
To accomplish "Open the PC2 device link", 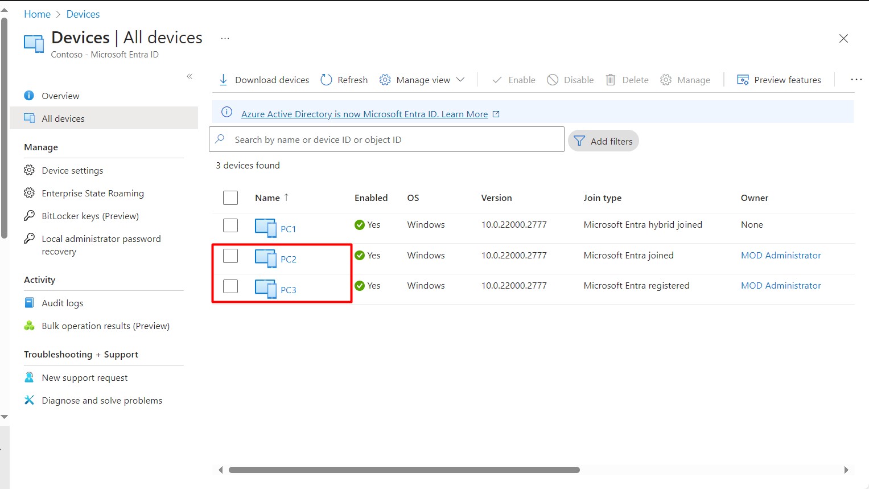I will pyautogui.click(x=289, y=259).
